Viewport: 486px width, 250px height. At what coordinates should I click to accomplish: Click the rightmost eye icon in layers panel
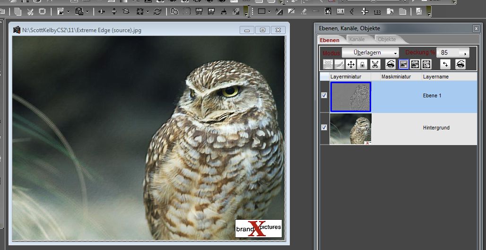tap(460, 64)
